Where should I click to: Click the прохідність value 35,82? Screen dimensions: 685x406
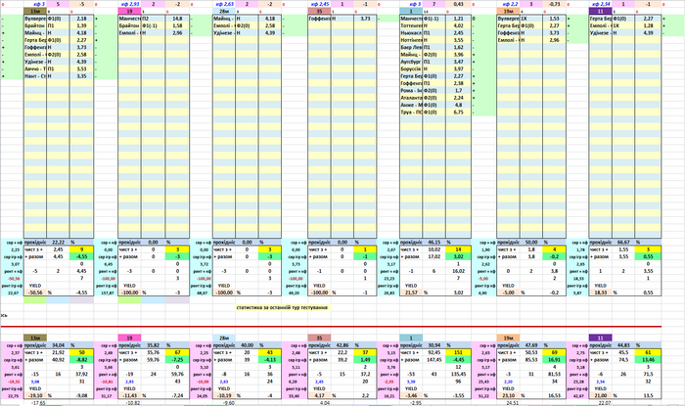coord(153,345)
